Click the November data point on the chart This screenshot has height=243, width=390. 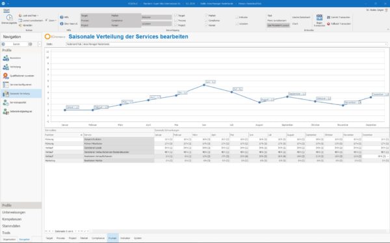(343, 106)
